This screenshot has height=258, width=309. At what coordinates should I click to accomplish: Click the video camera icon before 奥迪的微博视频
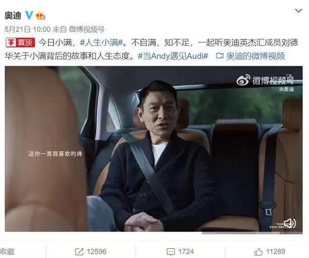pyautogui.click(x=220, y=56)
